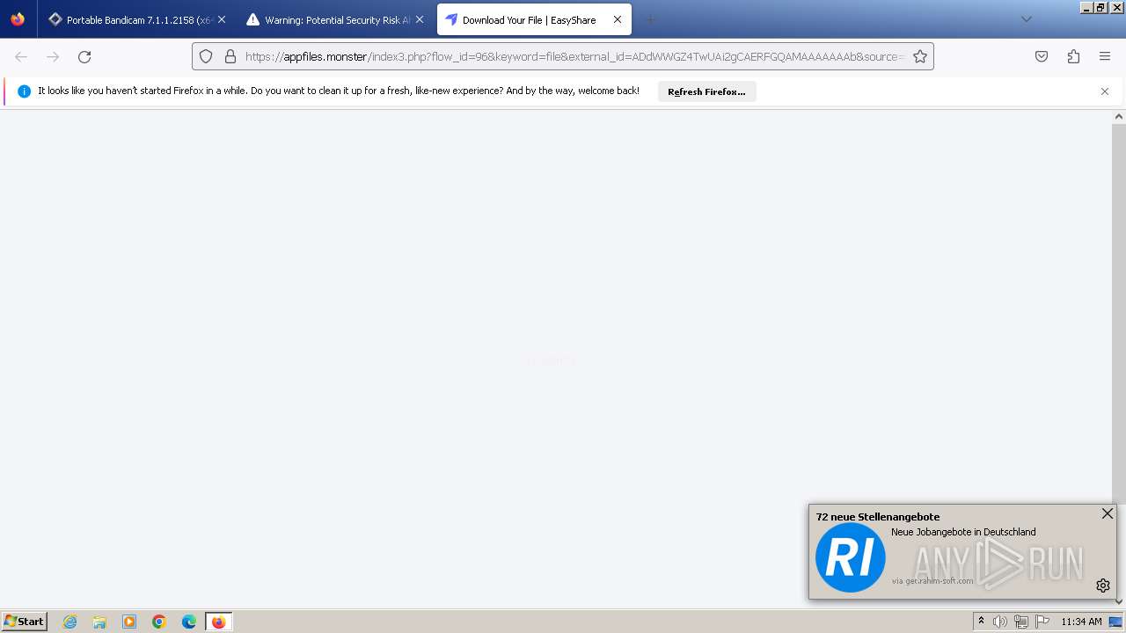The width and height of the screenshot is (1126, 633).
Task: Show site security padlock information
Action: (230, 56)
